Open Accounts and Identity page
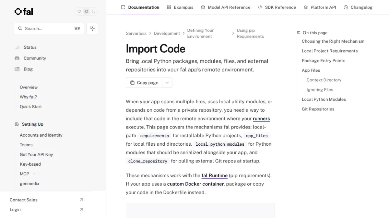389x218 pixels. click(41, 135)
